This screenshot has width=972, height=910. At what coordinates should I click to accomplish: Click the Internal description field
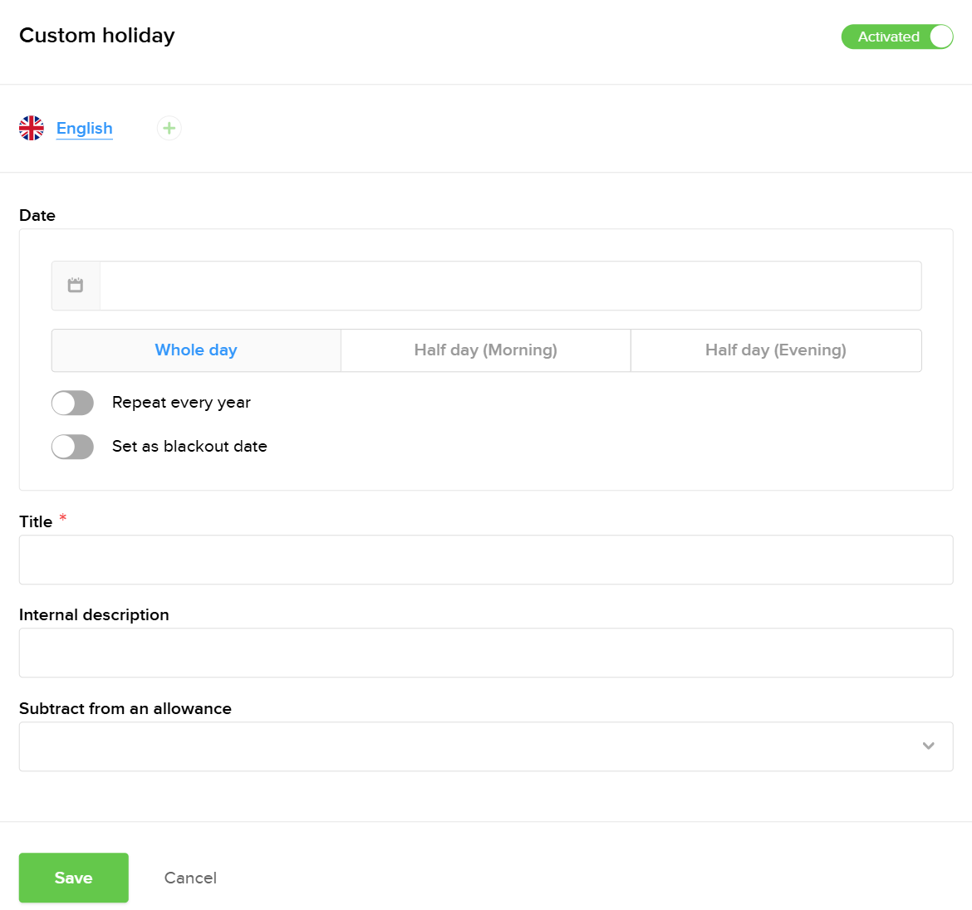(x=486, y=653)
